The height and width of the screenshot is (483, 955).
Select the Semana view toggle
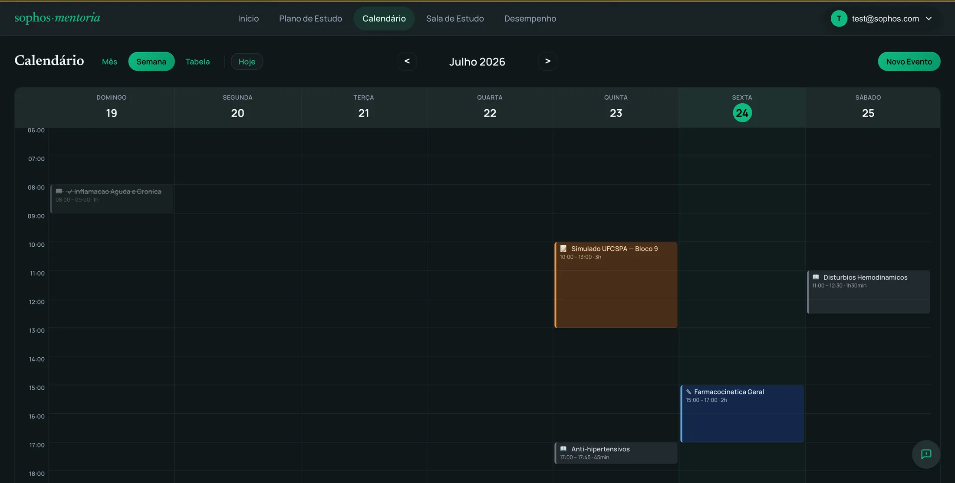151,62
